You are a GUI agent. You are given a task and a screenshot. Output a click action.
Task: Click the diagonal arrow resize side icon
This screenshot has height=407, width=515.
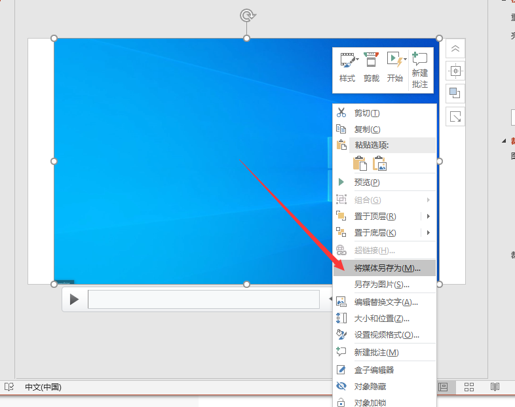pos(455,116)
